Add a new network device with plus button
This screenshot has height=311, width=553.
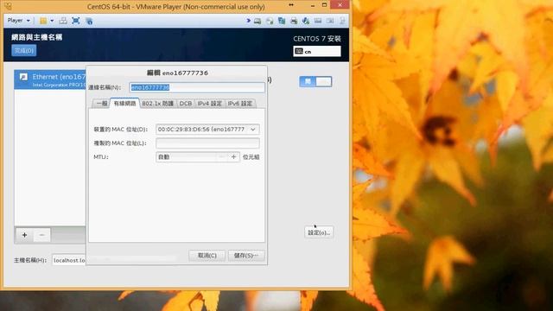click(x=24, y=235)
